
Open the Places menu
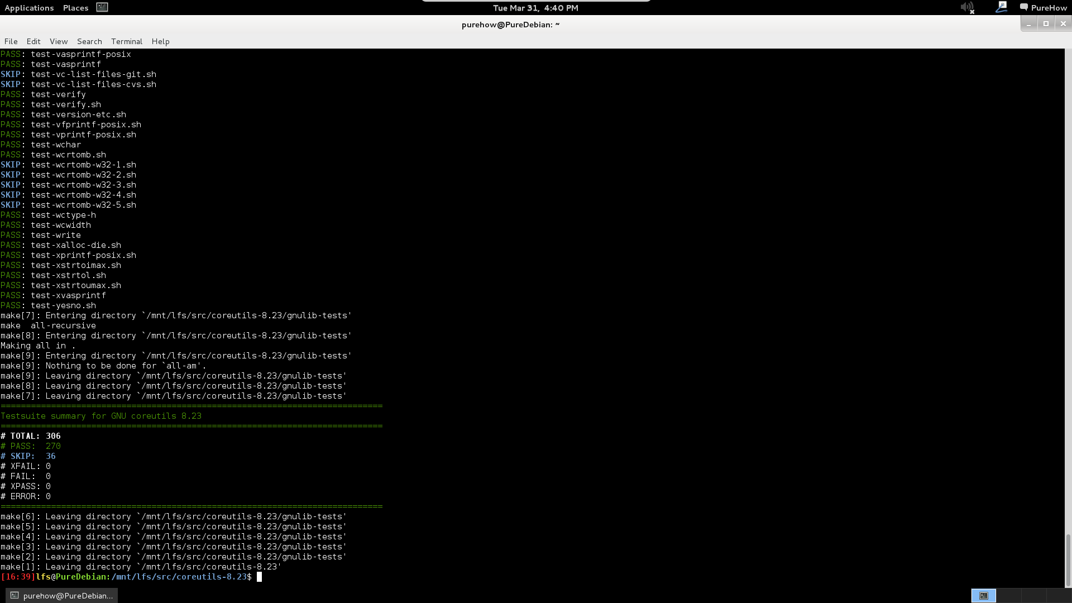[x=75, y=8]
